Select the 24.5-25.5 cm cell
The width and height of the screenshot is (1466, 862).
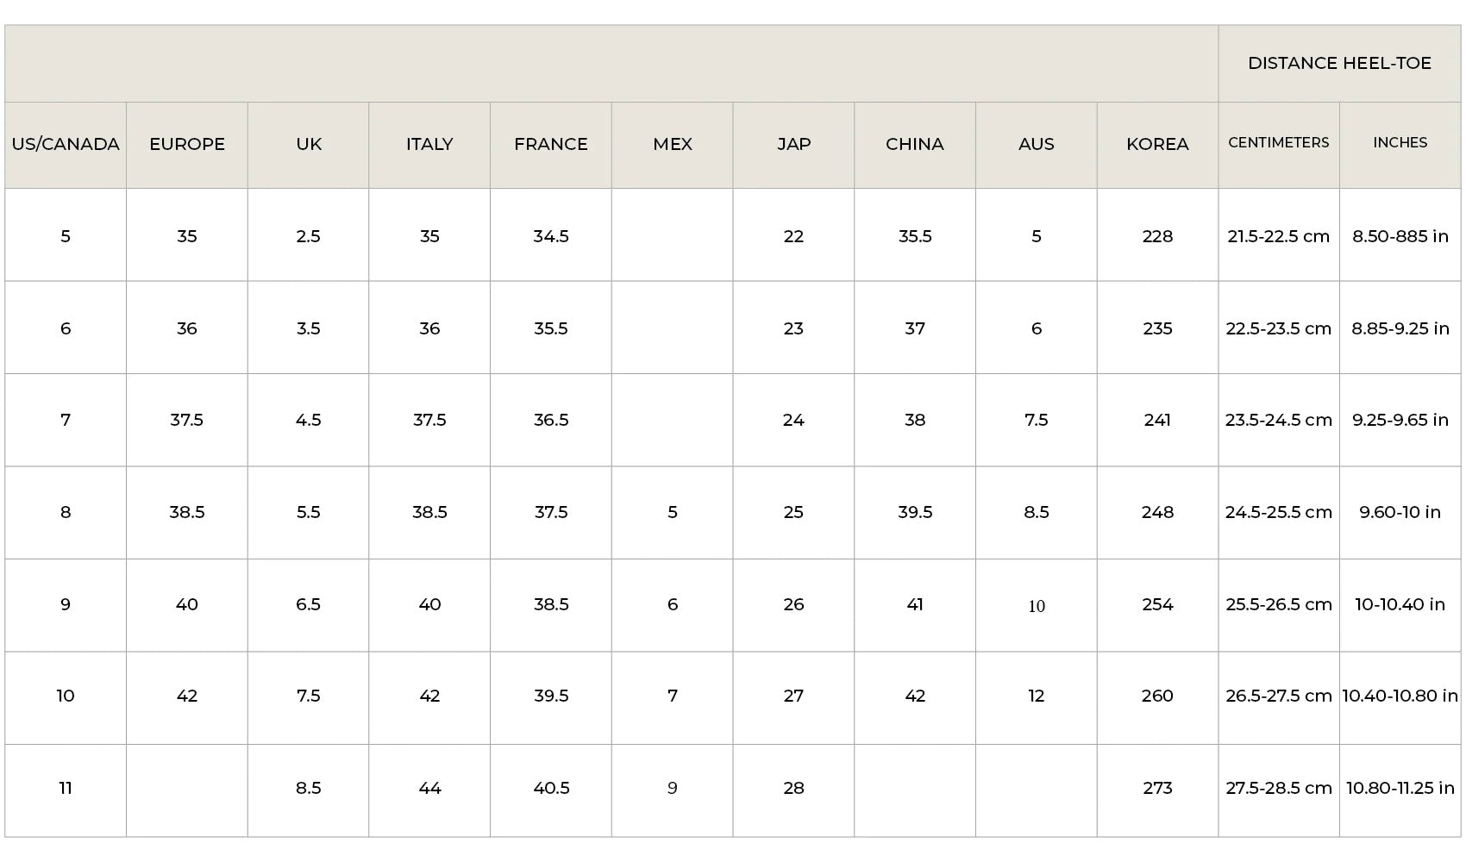point(1279,512)
